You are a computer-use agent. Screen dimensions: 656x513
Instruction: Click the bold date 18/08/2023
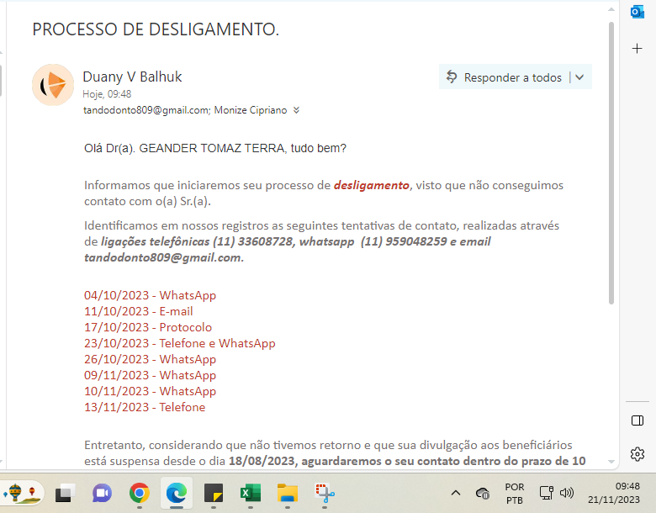(x=262, y=461)
